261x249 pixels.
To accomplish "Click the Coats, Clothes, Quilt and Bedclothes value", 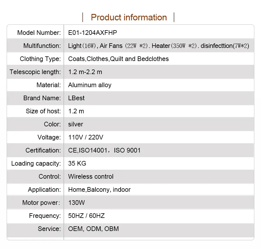I will coord(118,59).
